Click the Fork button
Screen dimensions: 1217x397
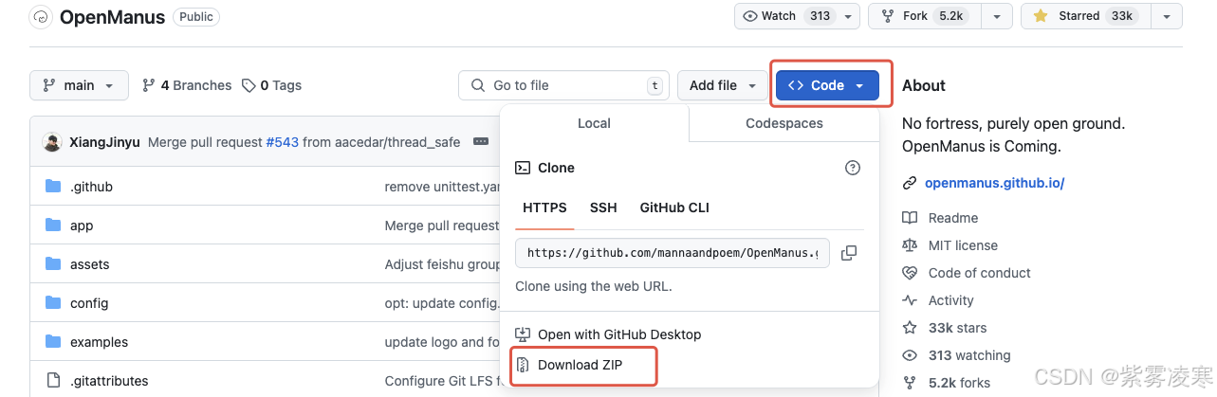pyautogui.click(x=927, y=16)
